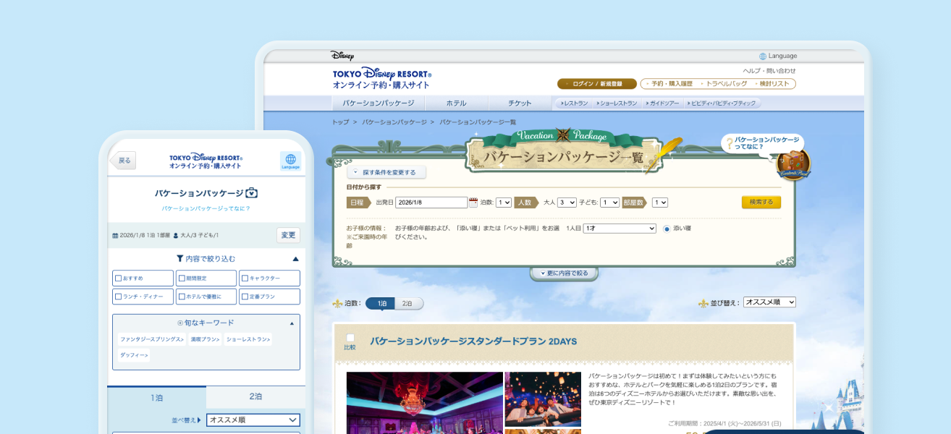
Task: Open the ホテル navigation tab
Action: click(x=456, y=103)
